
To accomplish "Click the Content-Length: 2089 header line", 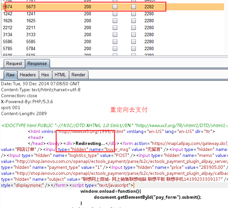I will (x=24, y=113).
